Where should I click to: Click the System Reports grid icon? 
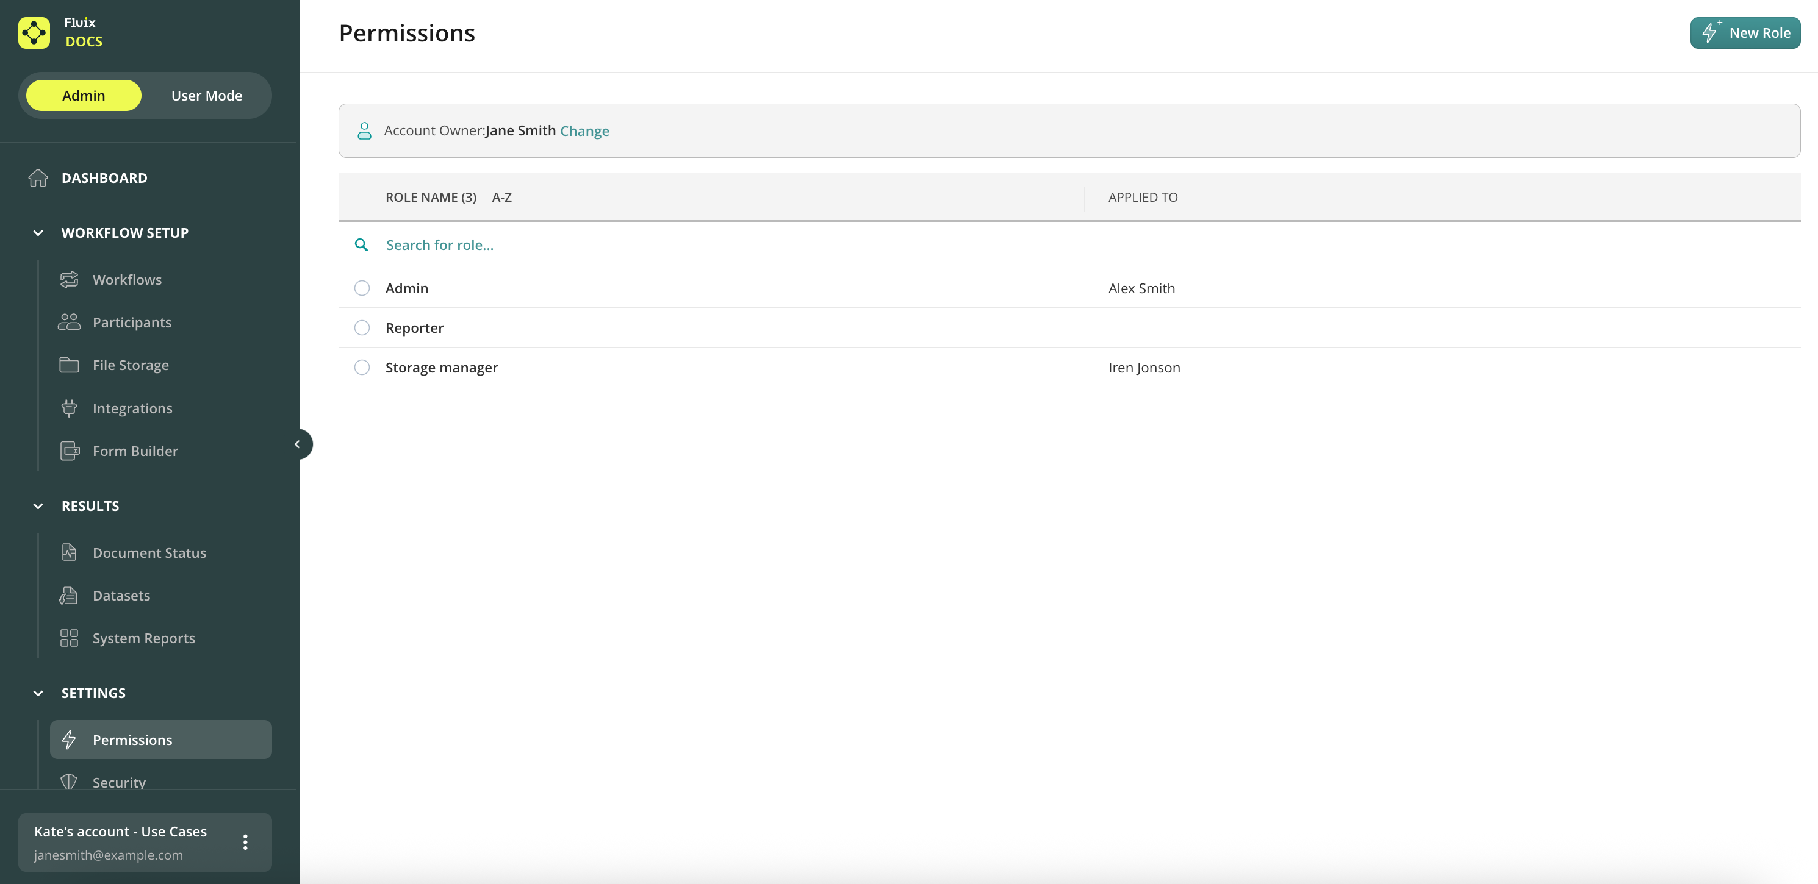69,638
